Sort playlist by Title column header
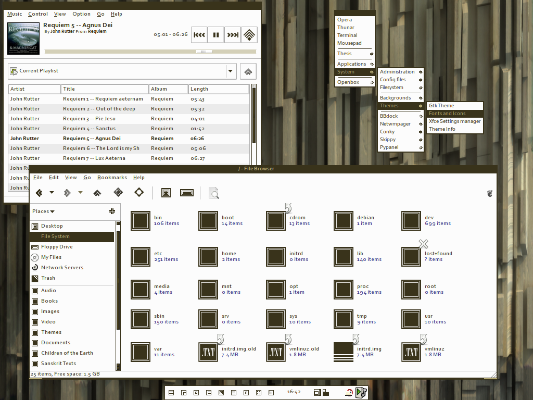Viewport: 533px width, 400px height. coord(105,89)
